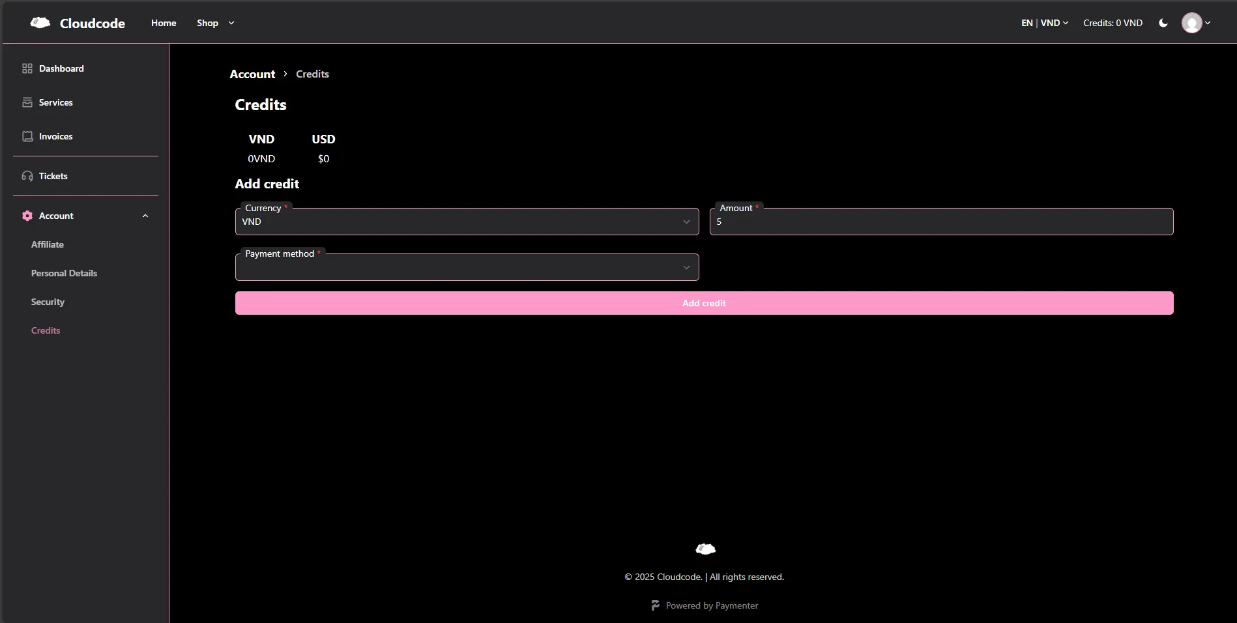Open the Shop menu in navbar
This screenshot has height=623, width=1237.
[215, 23]
